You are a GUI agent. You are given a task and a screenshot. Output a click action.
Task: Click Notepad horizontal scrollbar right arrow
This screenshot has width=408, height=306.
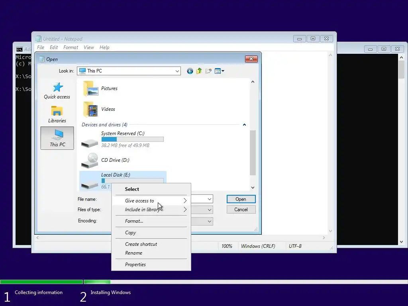(324, 237)
